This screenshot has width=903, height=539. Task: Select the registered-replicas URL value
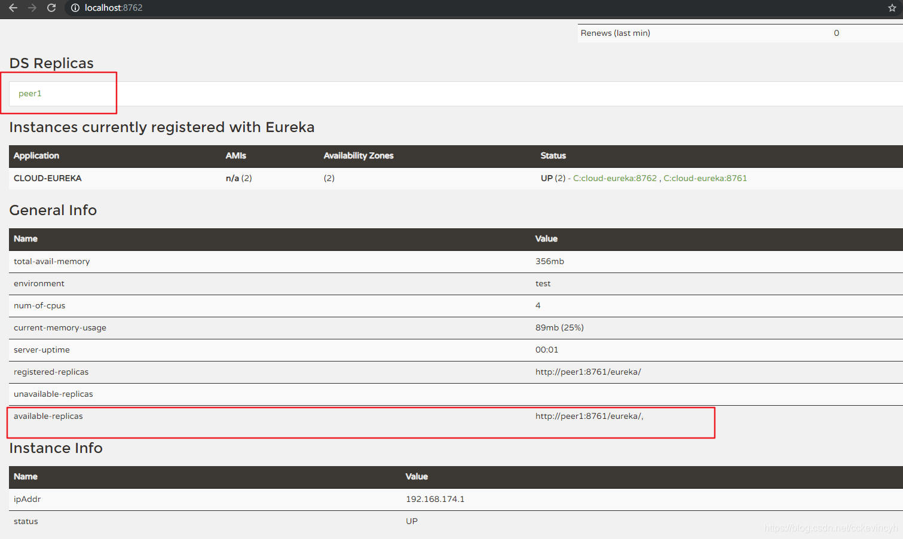click(588, 372)
